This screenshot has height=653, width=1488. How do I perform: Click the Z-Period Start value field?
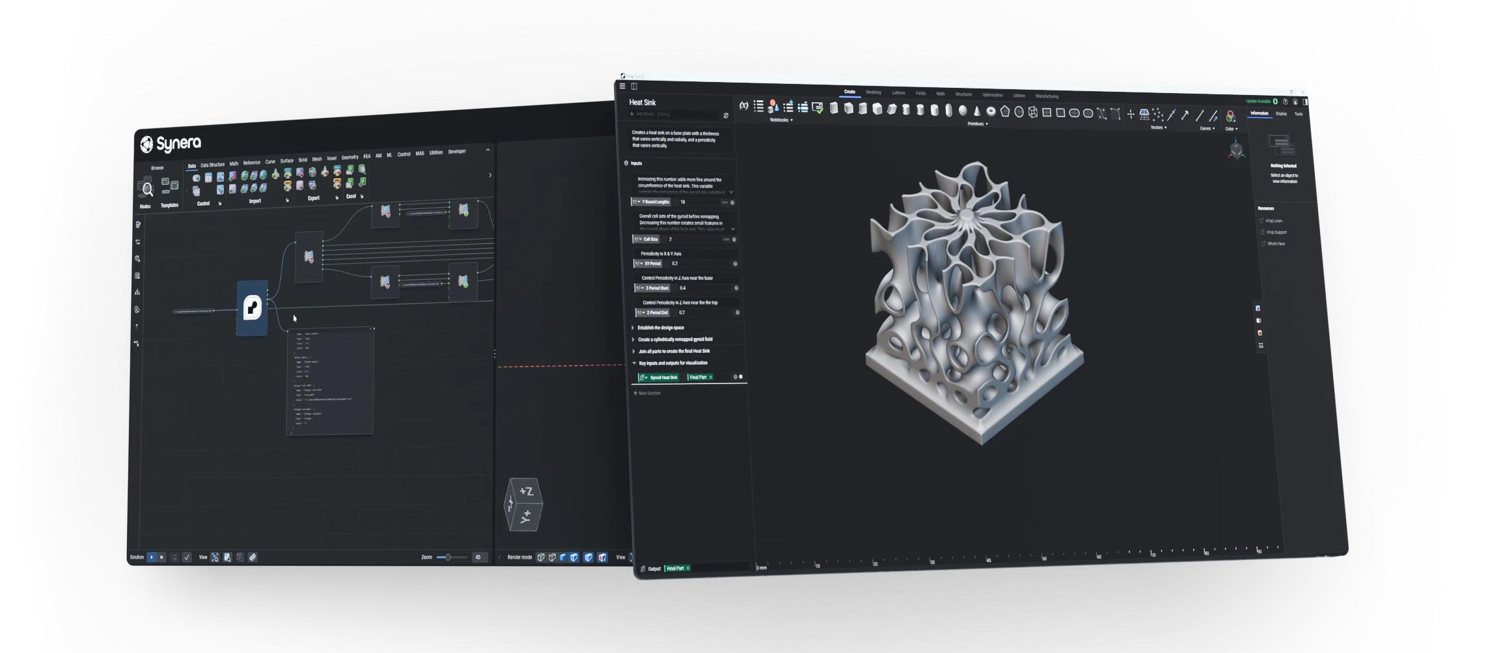(703, 288)
